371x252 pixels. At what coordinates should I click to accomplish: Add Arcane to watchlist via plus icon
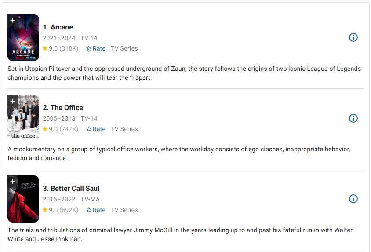[13, 20]
